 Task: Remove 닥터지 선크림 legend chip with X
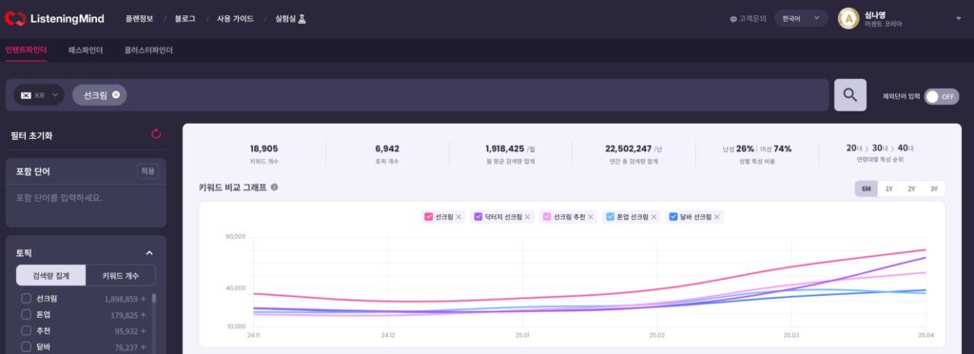coord(527,217)
